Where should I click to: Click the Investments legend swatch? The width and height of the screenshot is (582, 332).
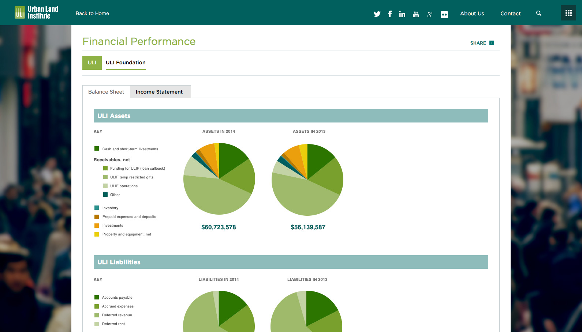click(97, 226)
